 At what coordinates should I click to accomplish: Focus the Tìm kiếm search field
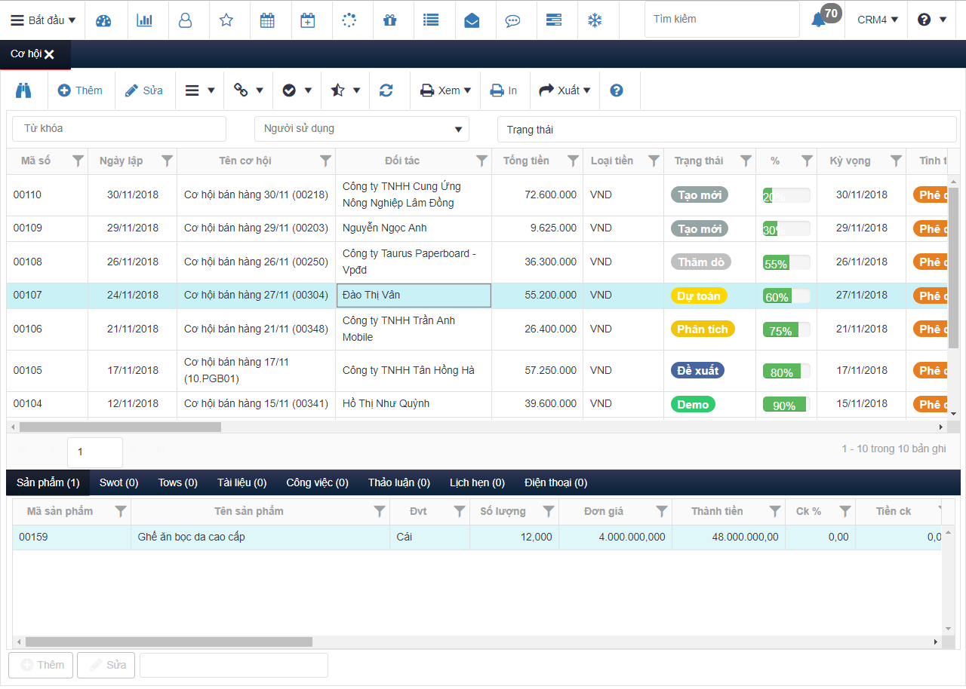pos(721,19)
